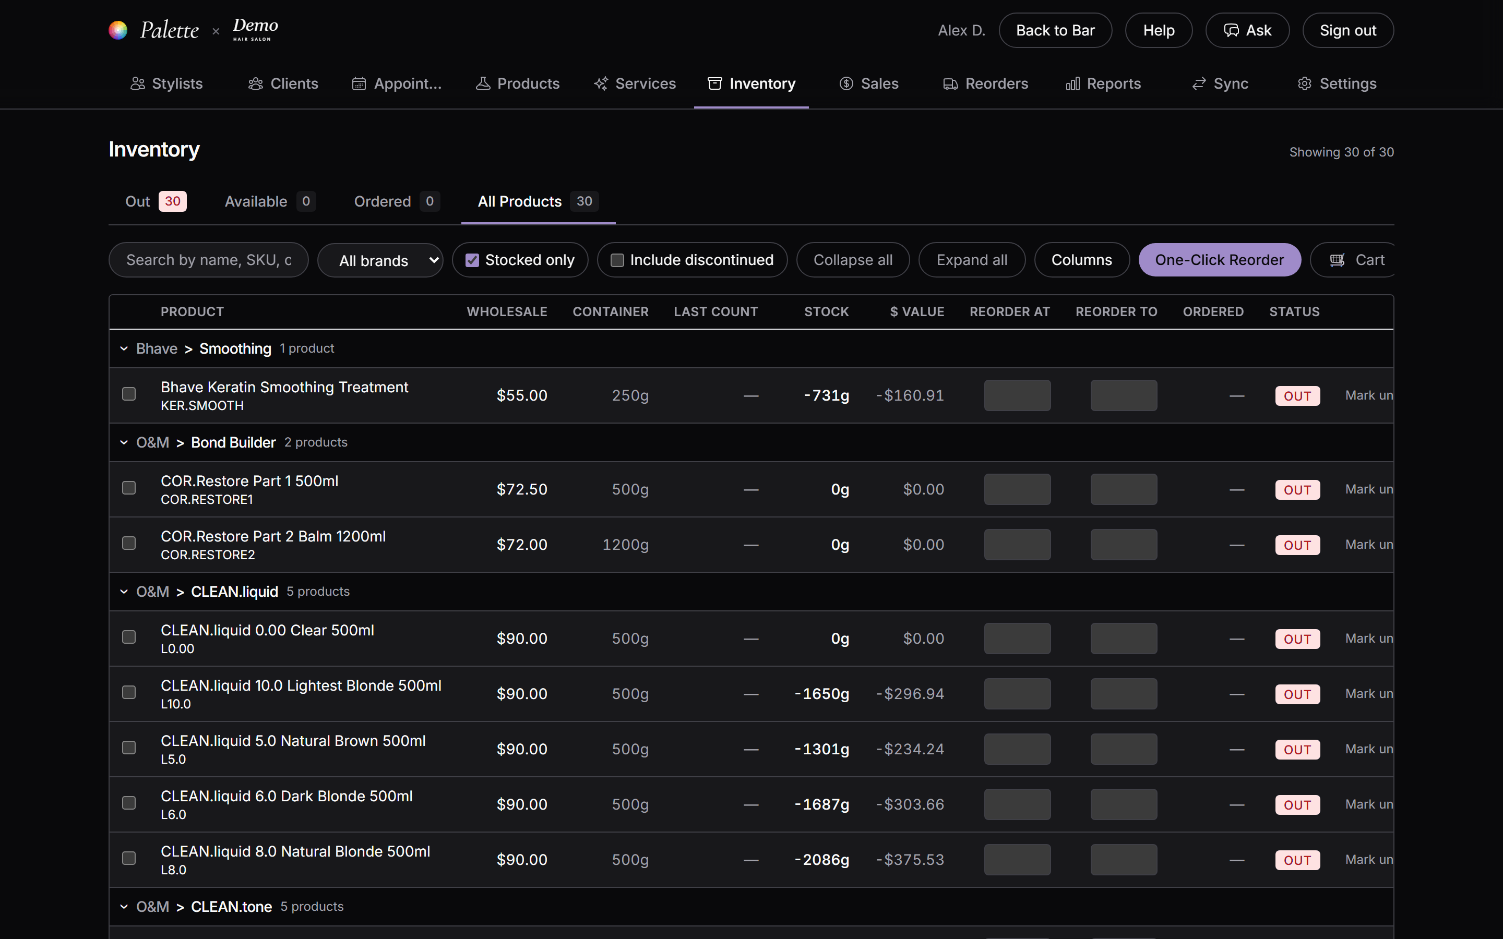Image resolution: width=1503 pixels, height=939 pixels.
Task: Click the Back to Bar button
Action: pyautogui.click(x=1055, y=30)
